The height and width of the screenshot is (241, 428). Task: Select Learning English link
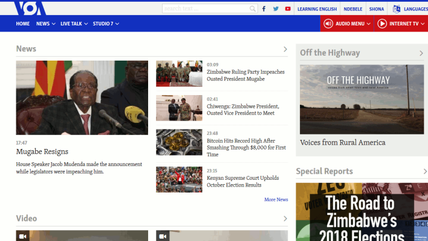(x=317, y=9)
